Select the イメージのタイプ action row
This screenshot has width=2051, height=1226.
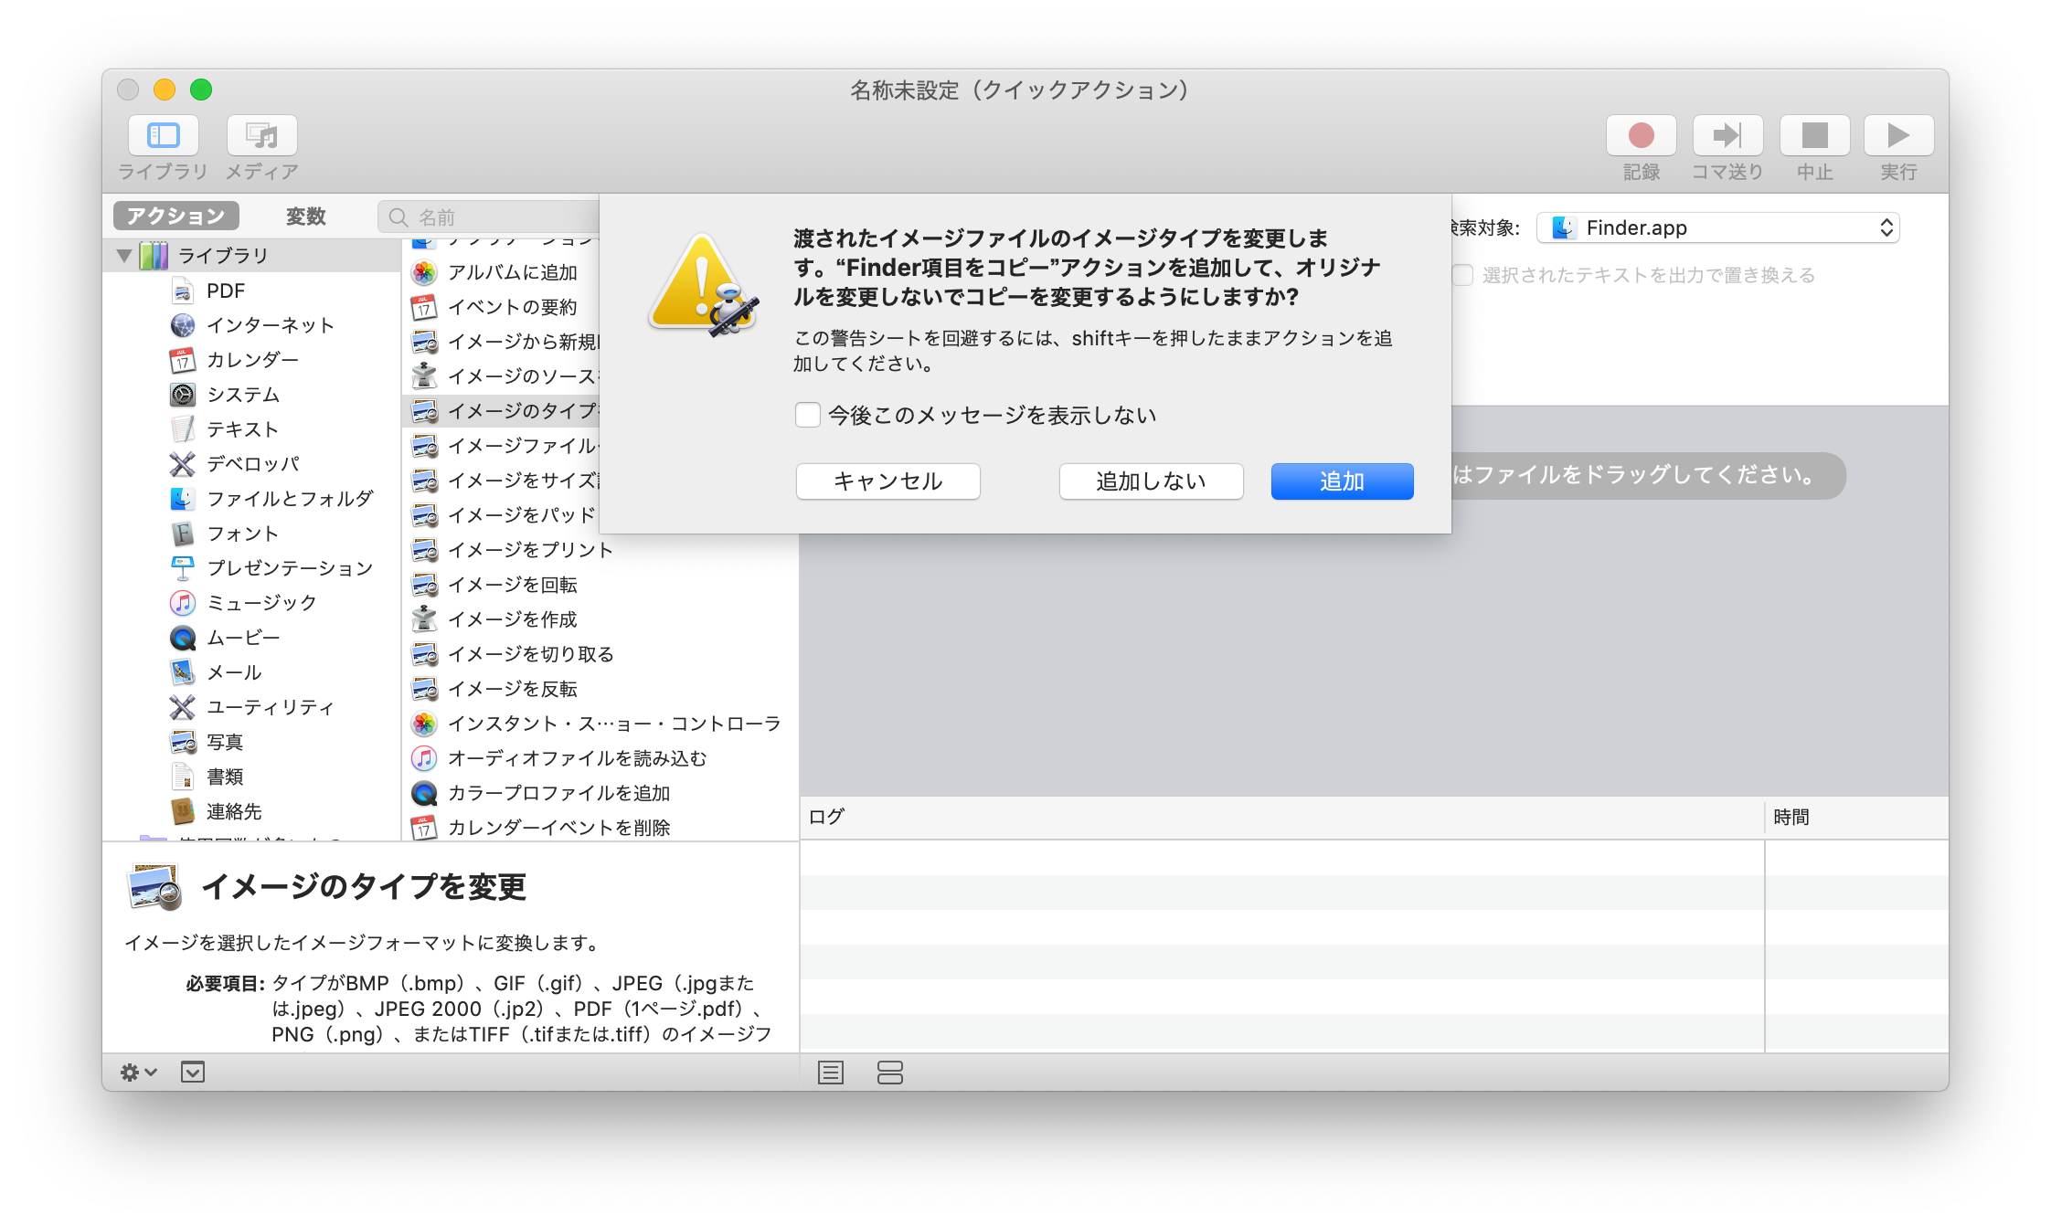501,411
